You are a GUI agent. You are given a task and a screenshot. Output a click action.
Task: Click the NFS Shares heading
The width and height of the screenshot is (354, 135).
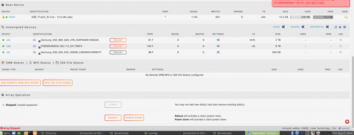click(x=42, y=63)
